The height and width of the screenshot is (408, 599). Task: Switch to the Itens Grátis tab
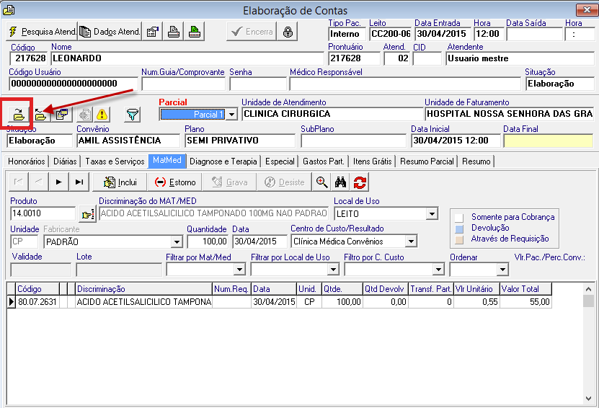372,161
